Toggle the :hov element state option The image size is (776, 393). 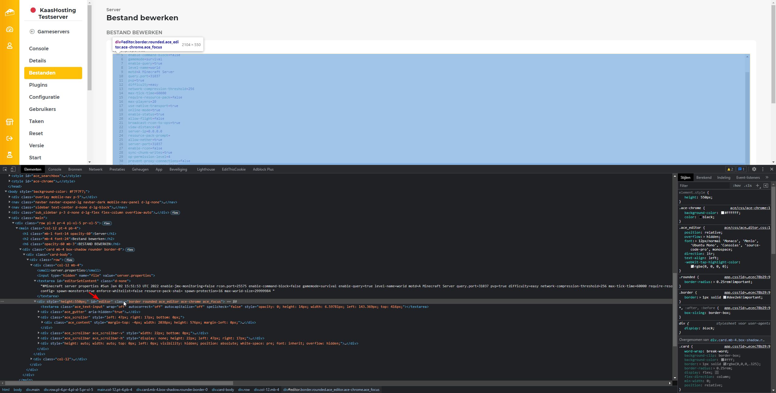[x=737, y=186]
